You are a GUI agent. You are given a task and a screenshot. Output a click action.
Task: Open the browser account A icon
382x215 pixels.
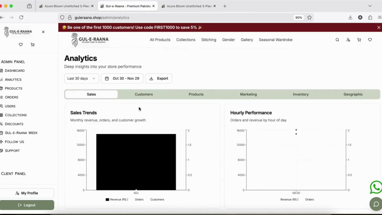click(360, 18)
